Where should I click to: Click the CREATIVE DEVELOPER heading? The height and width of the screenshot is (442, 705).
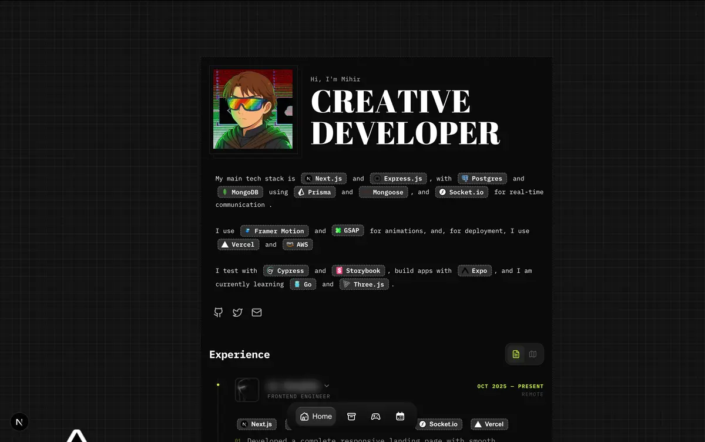tap(405, 117)
